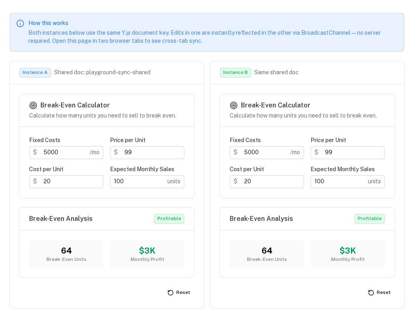Edit Fixed Costs field in Instance B
The height and width of the screenshot is (321, 414).
pos(267,153)
